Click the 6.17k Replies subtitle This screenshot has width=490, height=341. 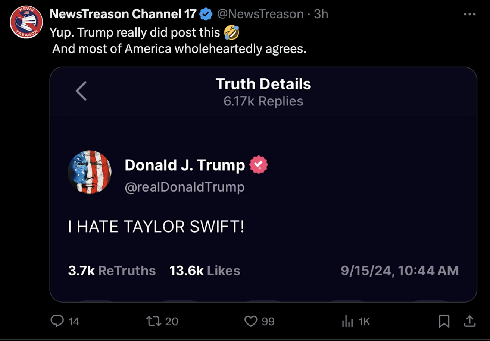[263, 101]
